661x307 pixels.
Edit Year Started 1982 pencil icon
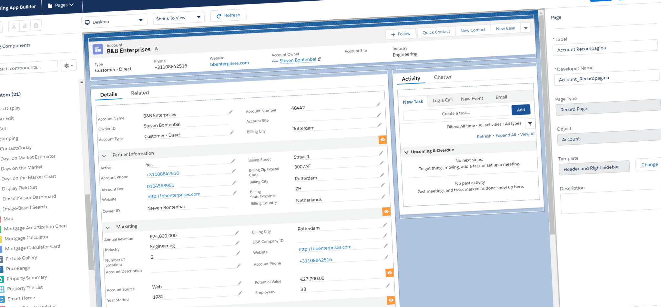pyautogui.click(x=240, y=293)
